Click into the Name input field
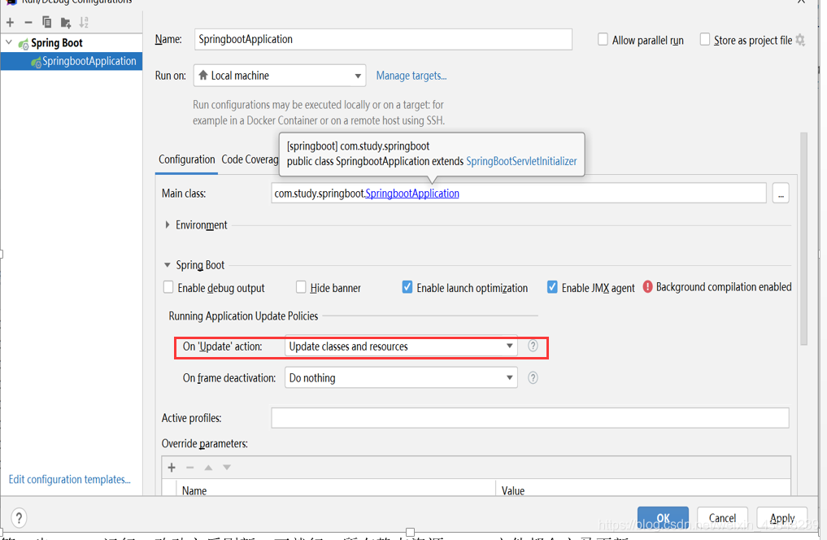This screenshot has height=540, width=827. [x=383, y=40]
